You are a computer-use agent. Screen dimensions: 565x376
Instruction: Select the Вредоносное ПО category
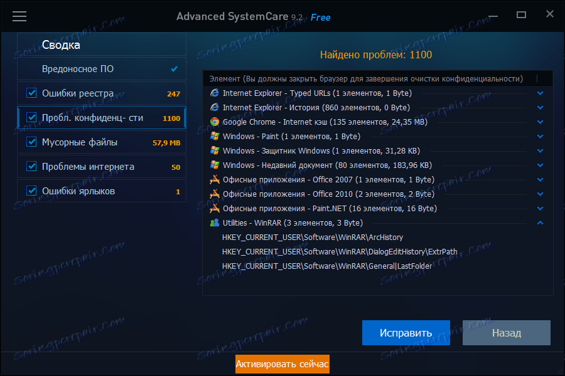(x=102, y=69)
